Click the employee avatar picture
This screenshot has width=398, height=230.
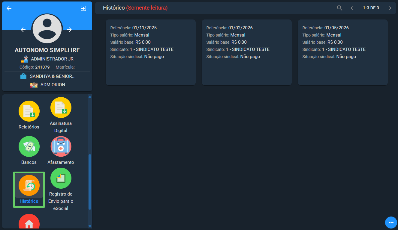click(x=47, y=29)
